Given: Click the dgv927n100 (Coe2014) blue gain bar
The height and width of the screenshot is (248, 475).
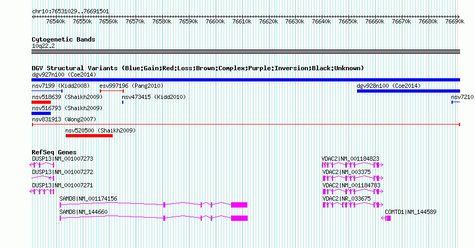Looking at the screenshot, I should tap(246, 80).
